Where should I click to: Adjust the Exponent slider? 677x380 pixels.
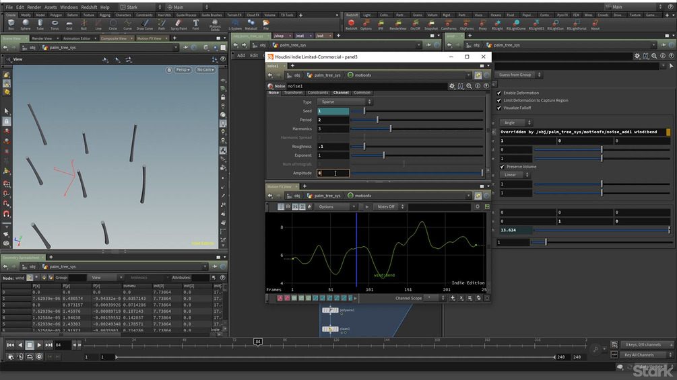pos(417,155)
